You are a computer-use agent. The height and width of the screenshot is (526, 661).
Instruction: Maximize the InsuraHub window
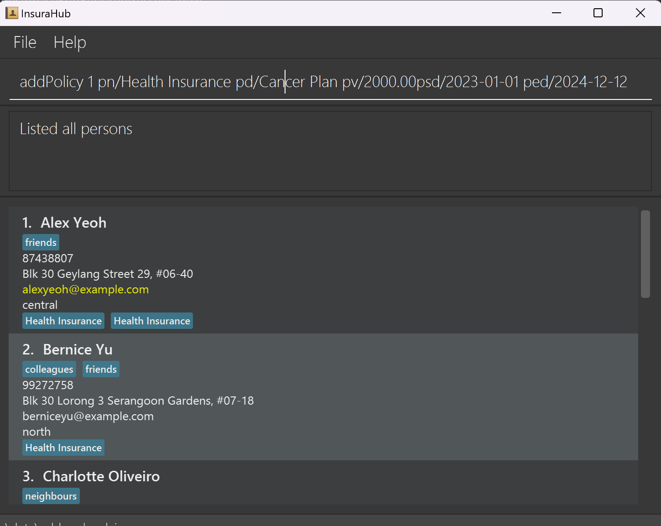(x=598, y=13)
